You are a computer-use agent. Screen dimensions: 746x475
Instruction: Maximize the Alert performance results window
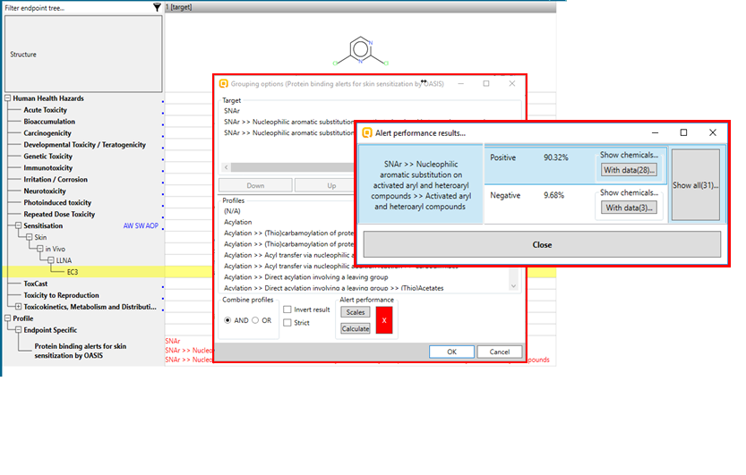click(683, 132)
